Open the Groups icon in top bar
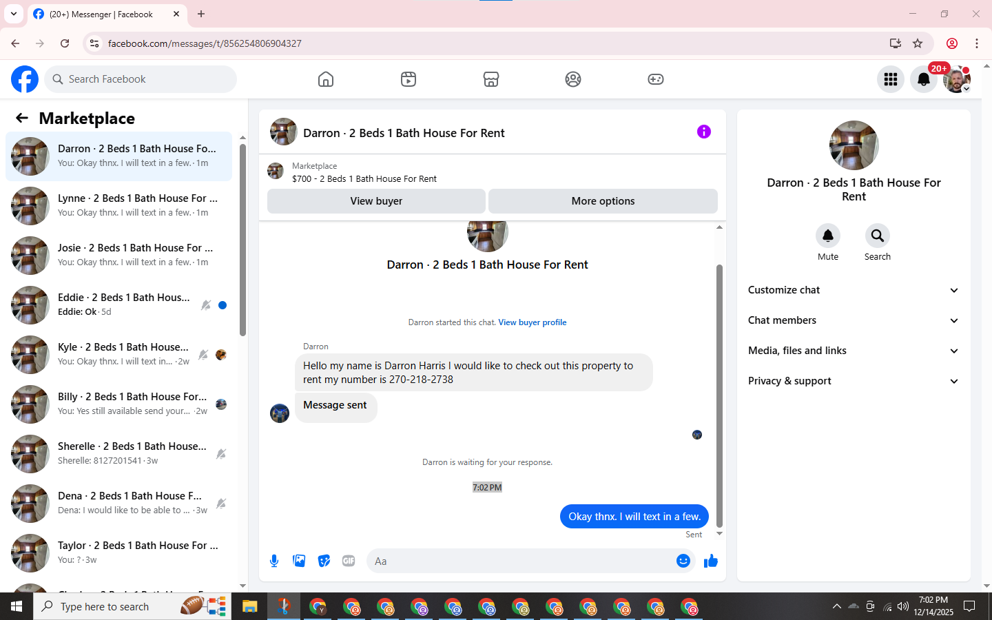This screenshot has width=992, height=620. click(573, 79)
